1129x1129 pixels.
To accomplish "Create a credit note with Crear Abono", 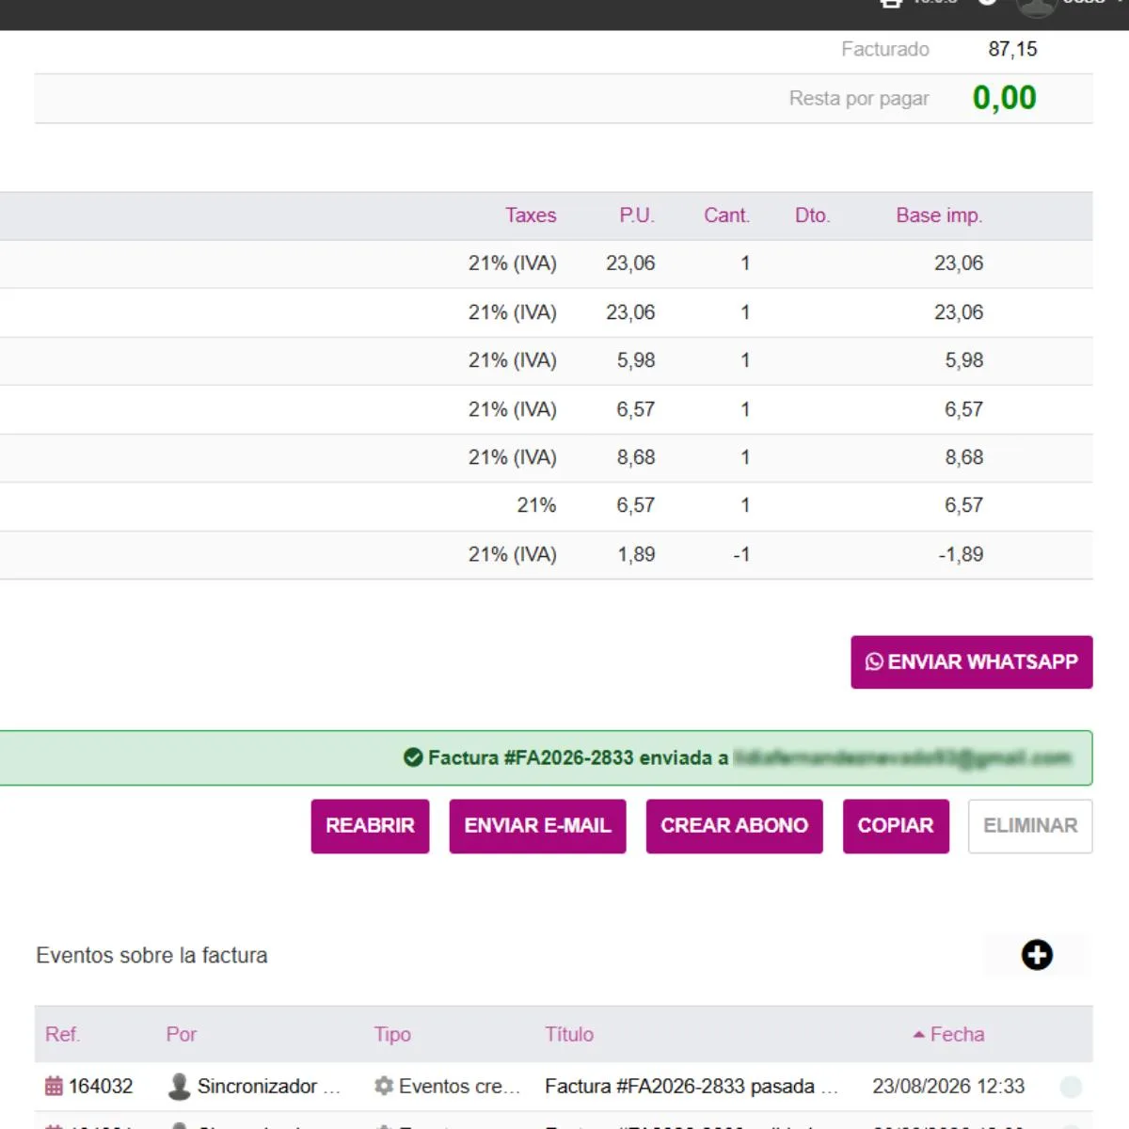I will [x=734, y=826].
